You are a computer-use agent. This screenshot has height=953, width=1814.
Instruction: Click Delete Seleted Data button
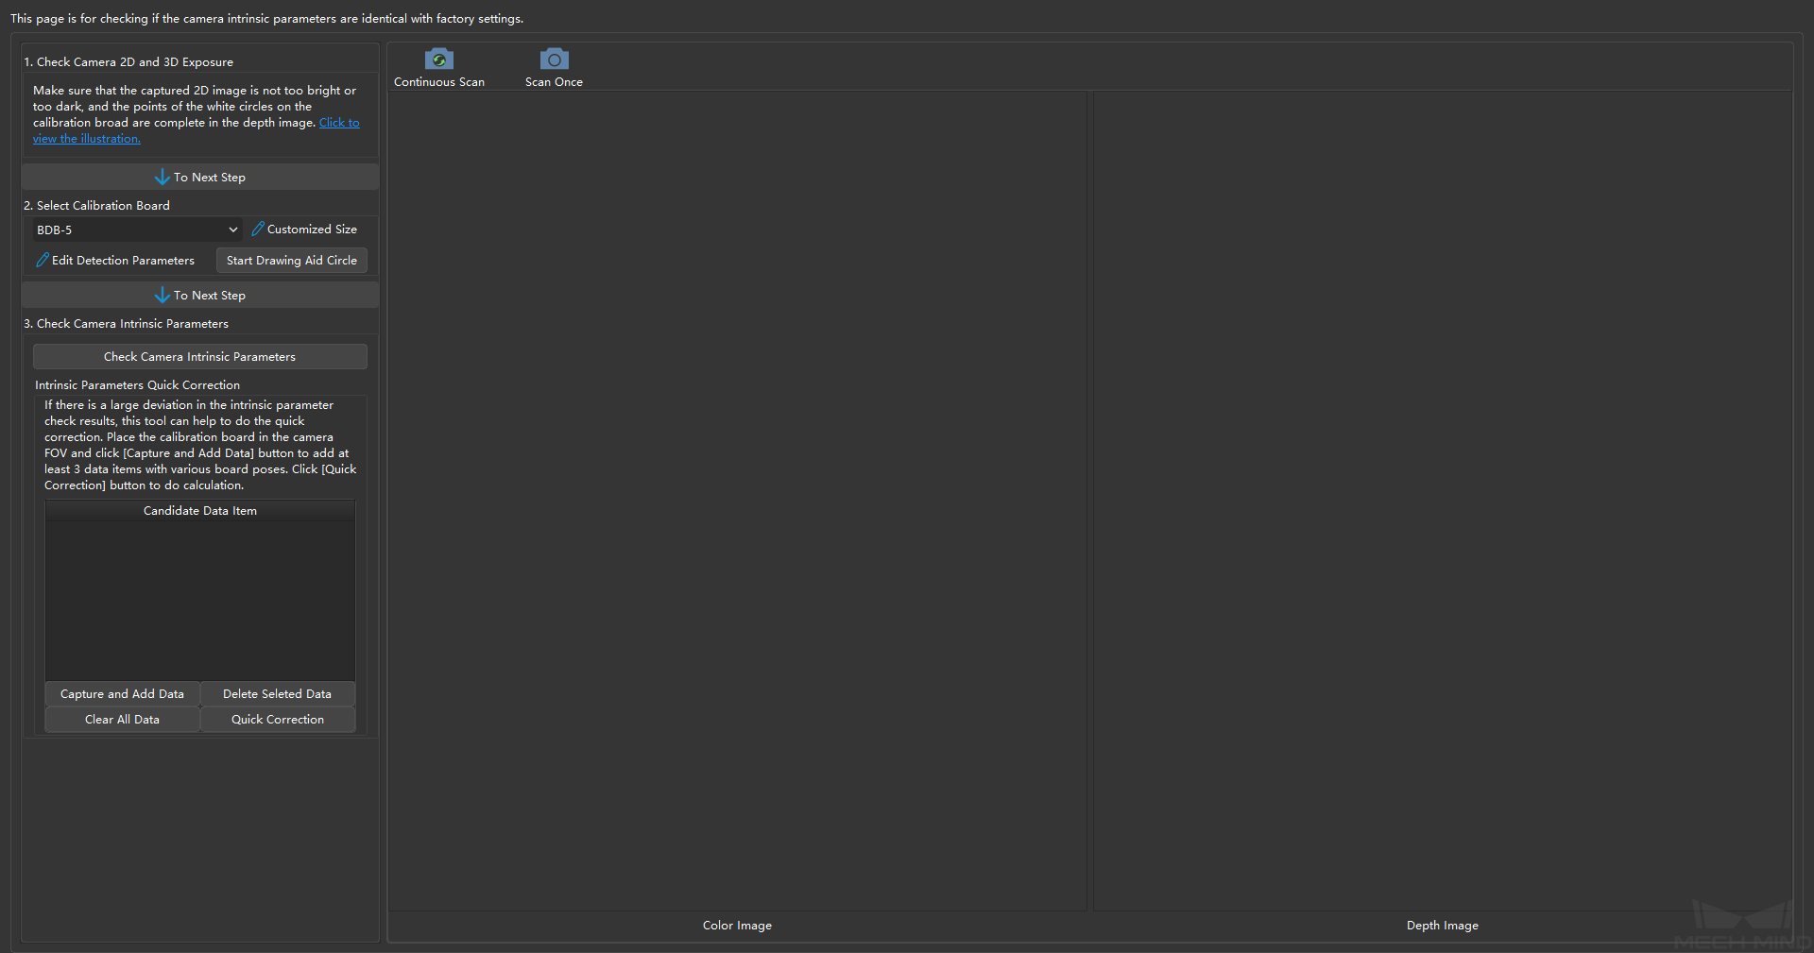[278, 693]
